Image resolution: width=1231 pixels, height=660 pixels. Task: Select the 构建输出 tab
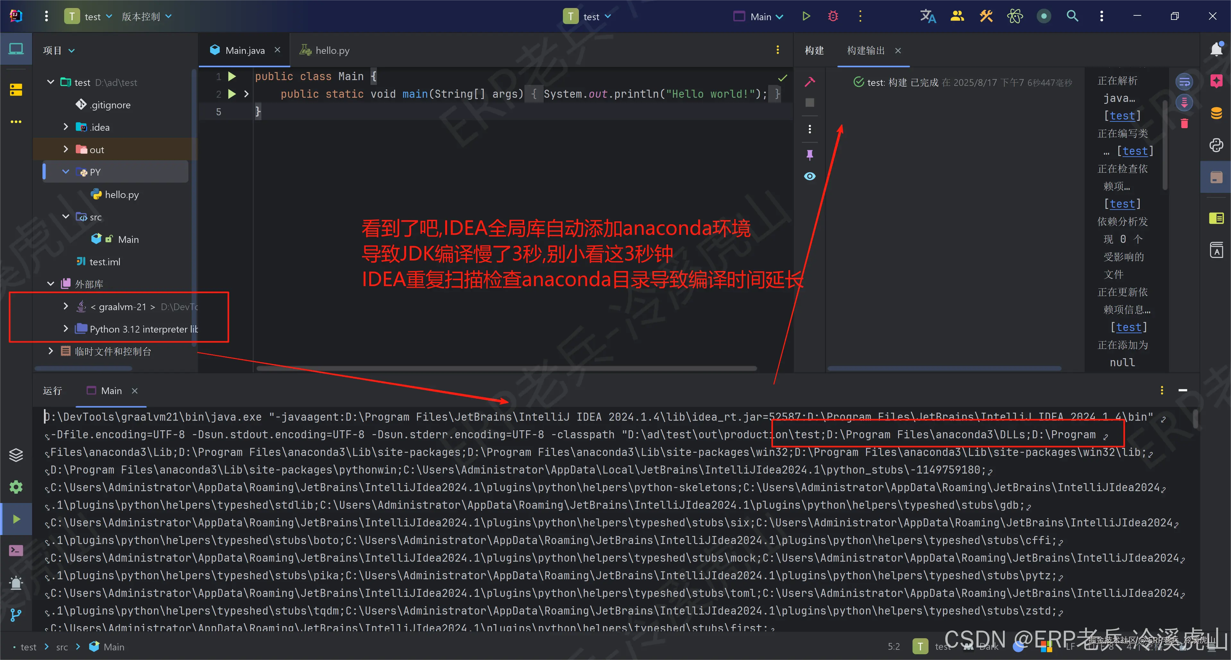click(865, 51)
